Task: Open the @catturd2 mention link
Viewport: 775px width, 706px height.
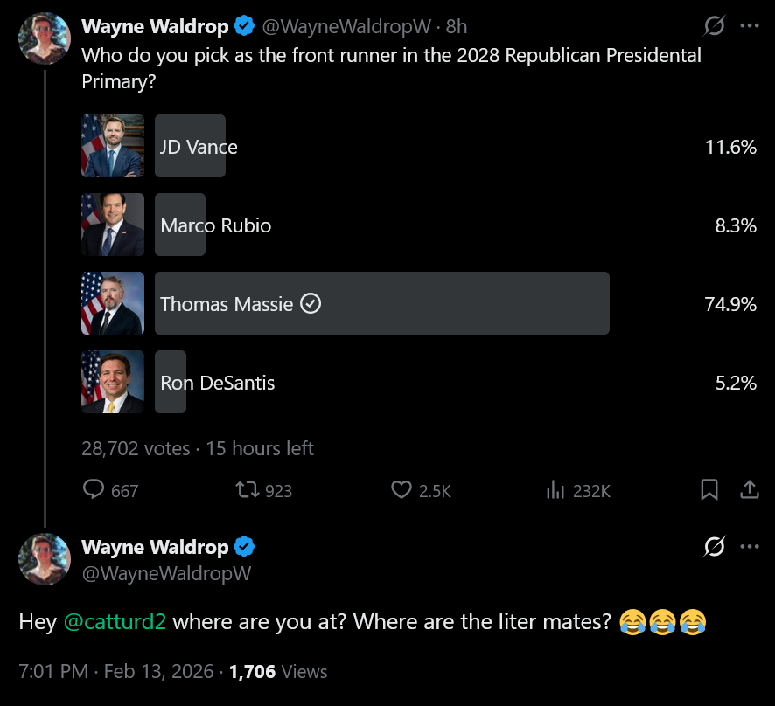Action: pyautogui.click(x=115, y=621)
